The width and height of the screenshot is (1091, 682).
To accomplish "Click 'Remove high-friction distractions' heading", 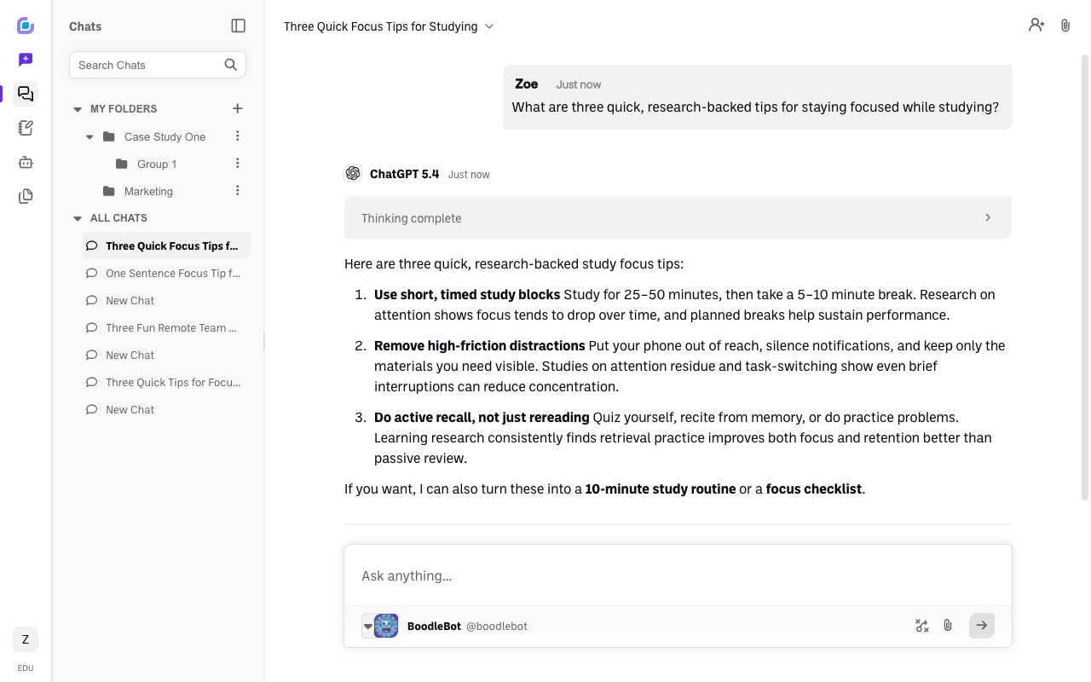I will click(x=480, y=345).
